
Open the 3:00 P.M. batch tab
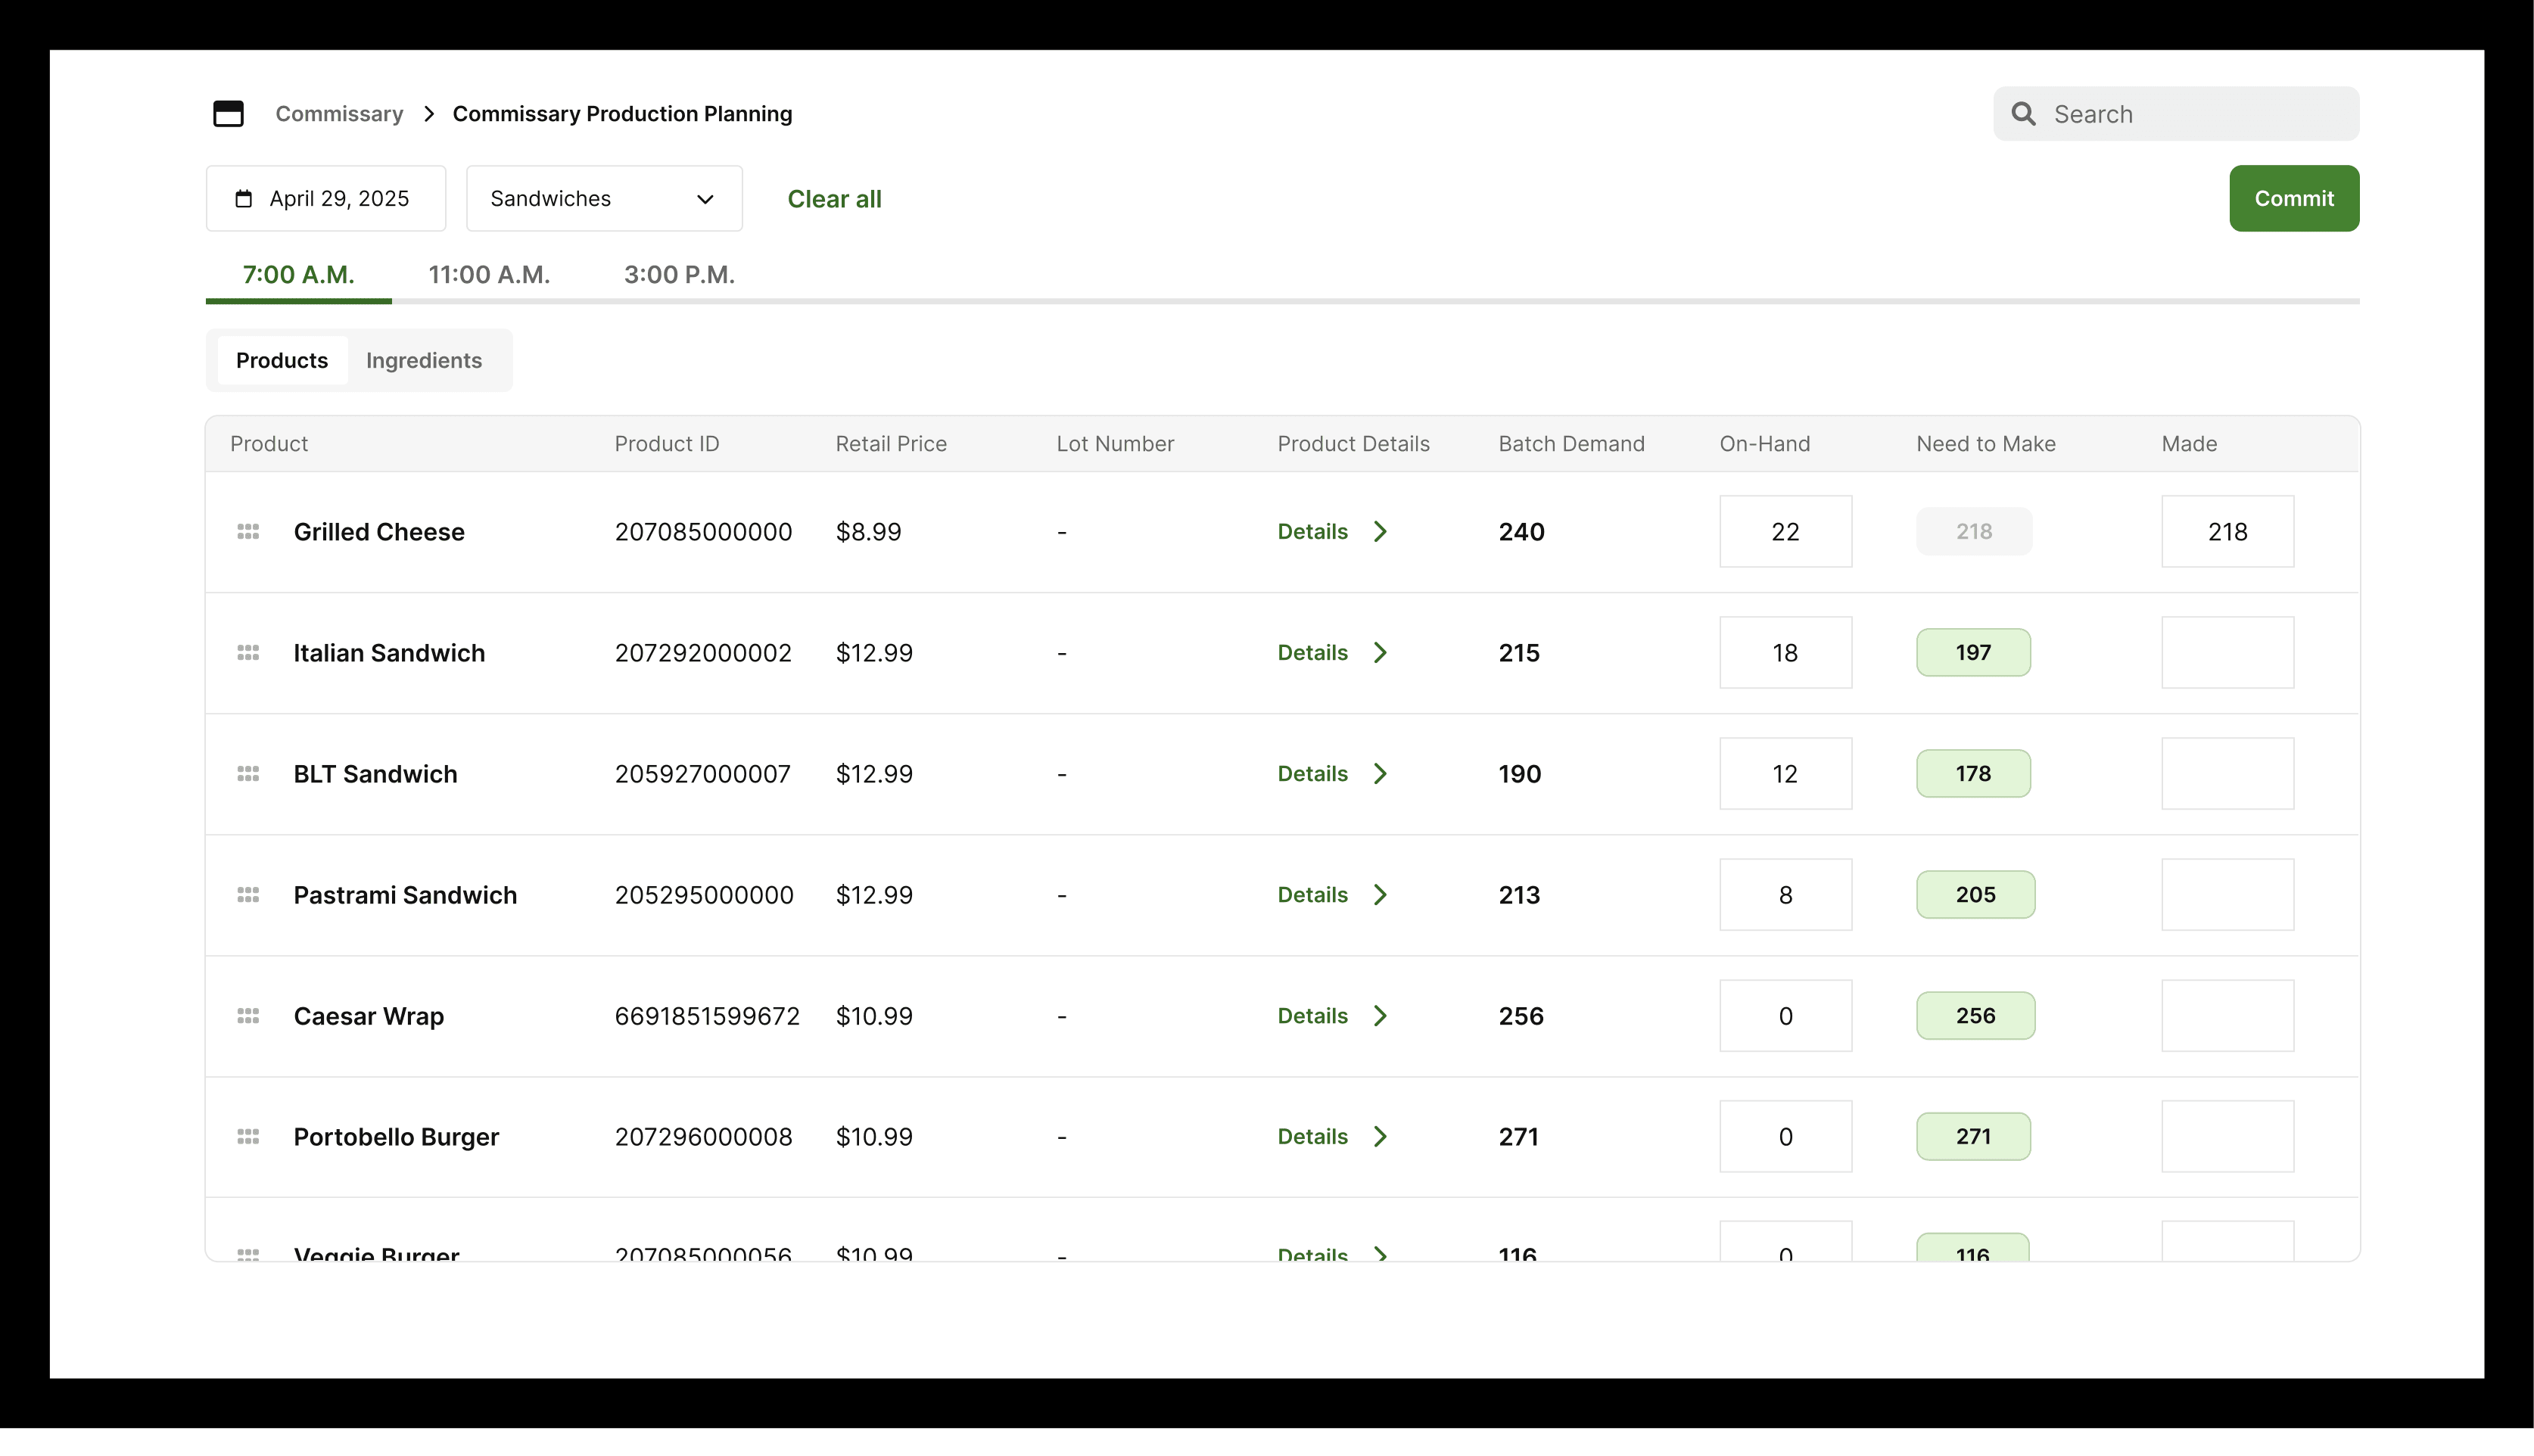coord(679,275)
